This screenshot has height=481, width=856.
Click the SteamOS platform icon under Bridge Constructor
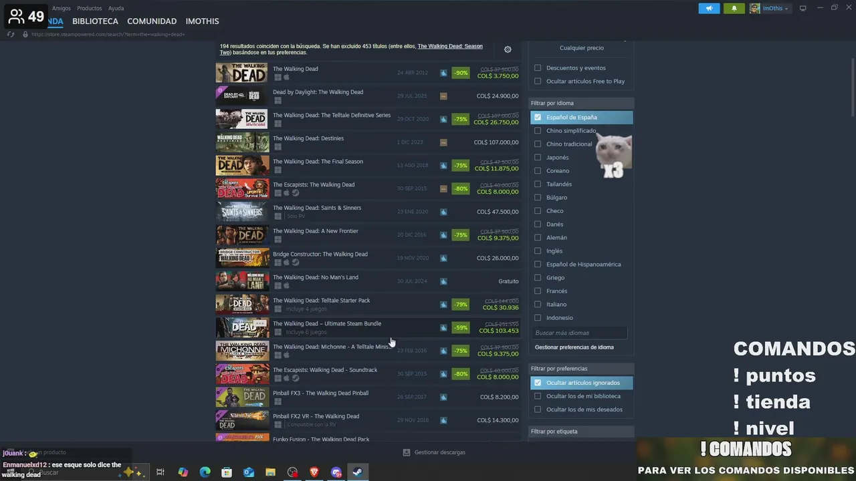click(x=295, y=263)
